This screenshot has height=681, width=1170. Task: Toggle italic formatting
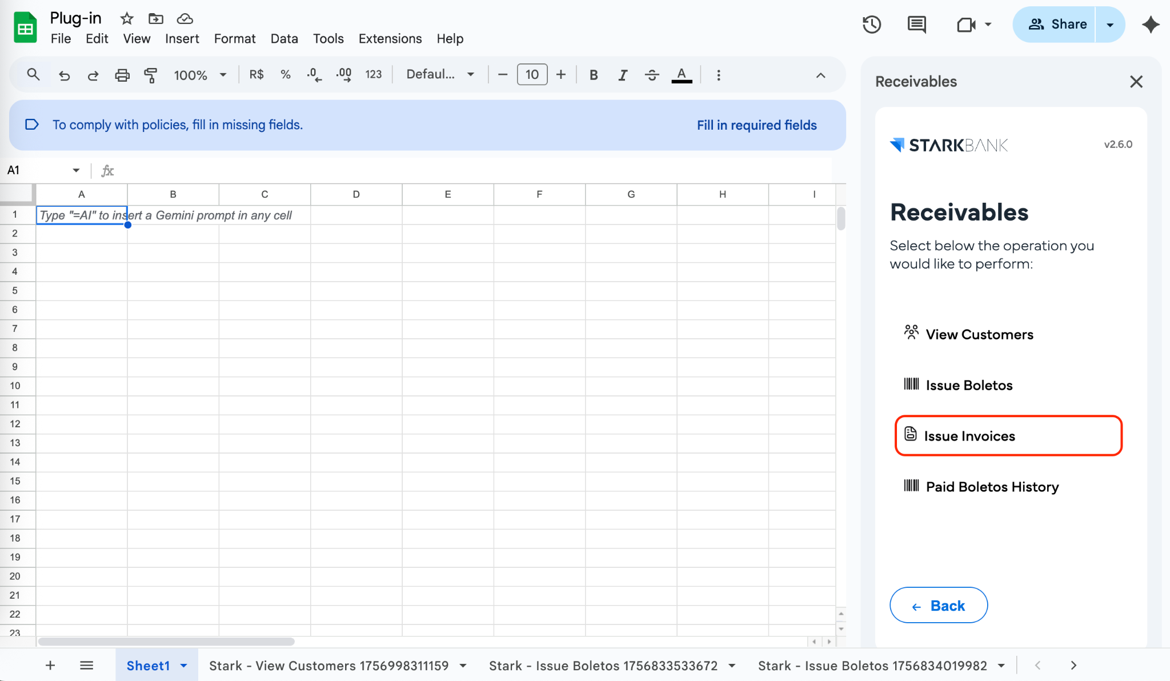623,75
